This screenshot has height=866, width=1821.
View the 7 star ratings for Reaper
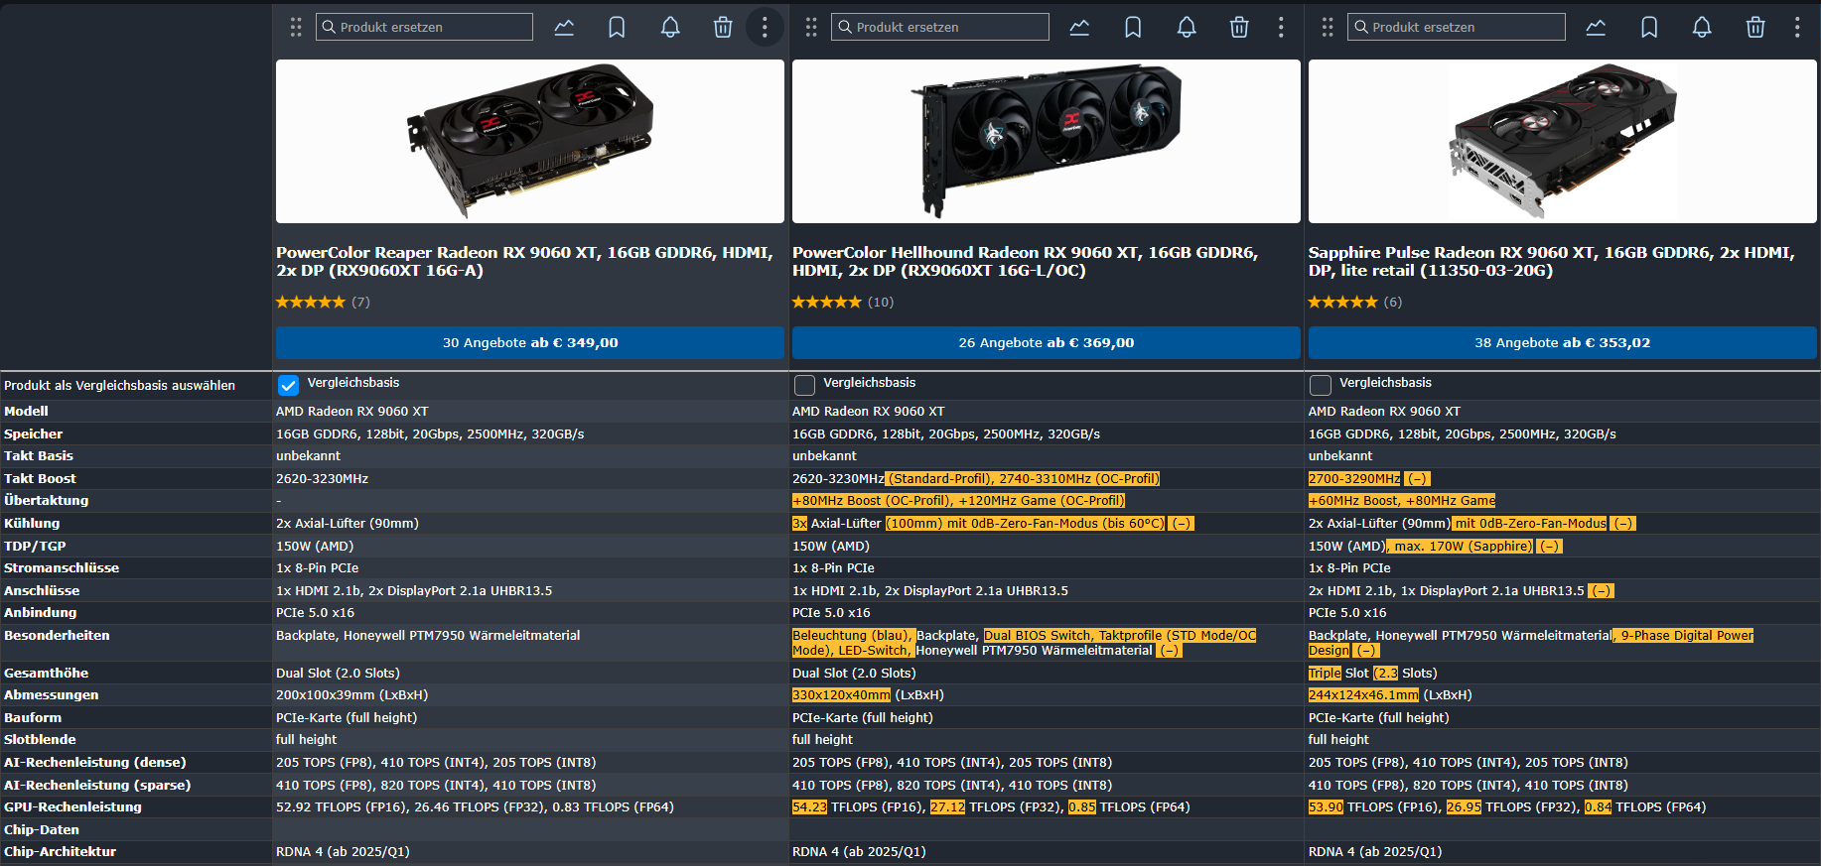click(323, 302)
